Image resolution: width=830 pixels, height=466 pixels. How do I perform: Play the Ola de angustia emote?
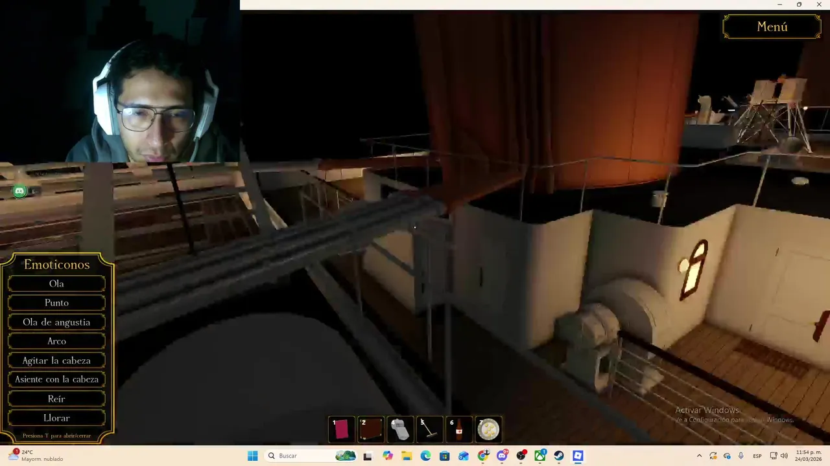[56, 322]
